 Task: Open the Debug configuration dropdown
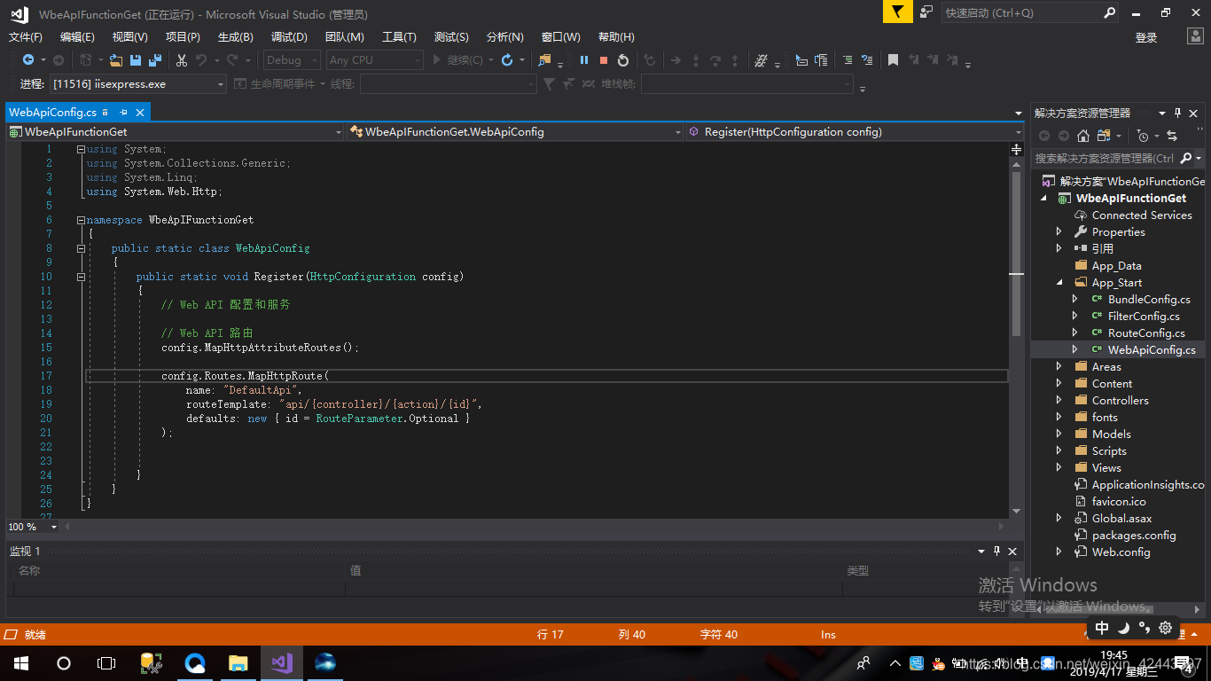[293, 60]
